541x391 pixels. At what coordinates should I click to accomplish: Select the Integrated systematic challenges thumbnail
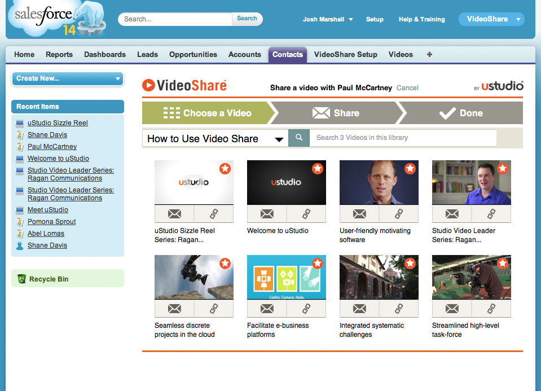(x=379, y=277)
